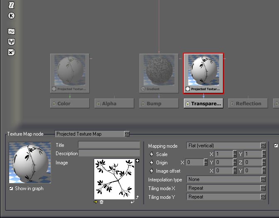Click the lightning icon beside Origin
Image resolution: width=279 pixels, height=218 pixels.
152,163
